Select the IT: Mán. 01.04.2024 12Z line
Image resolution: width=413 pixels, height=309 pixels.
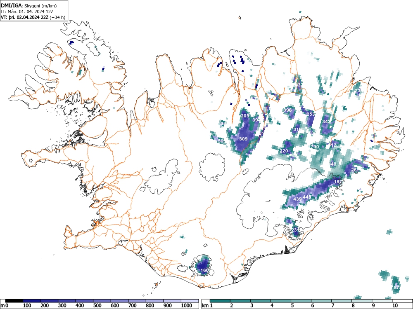(27, 12)
